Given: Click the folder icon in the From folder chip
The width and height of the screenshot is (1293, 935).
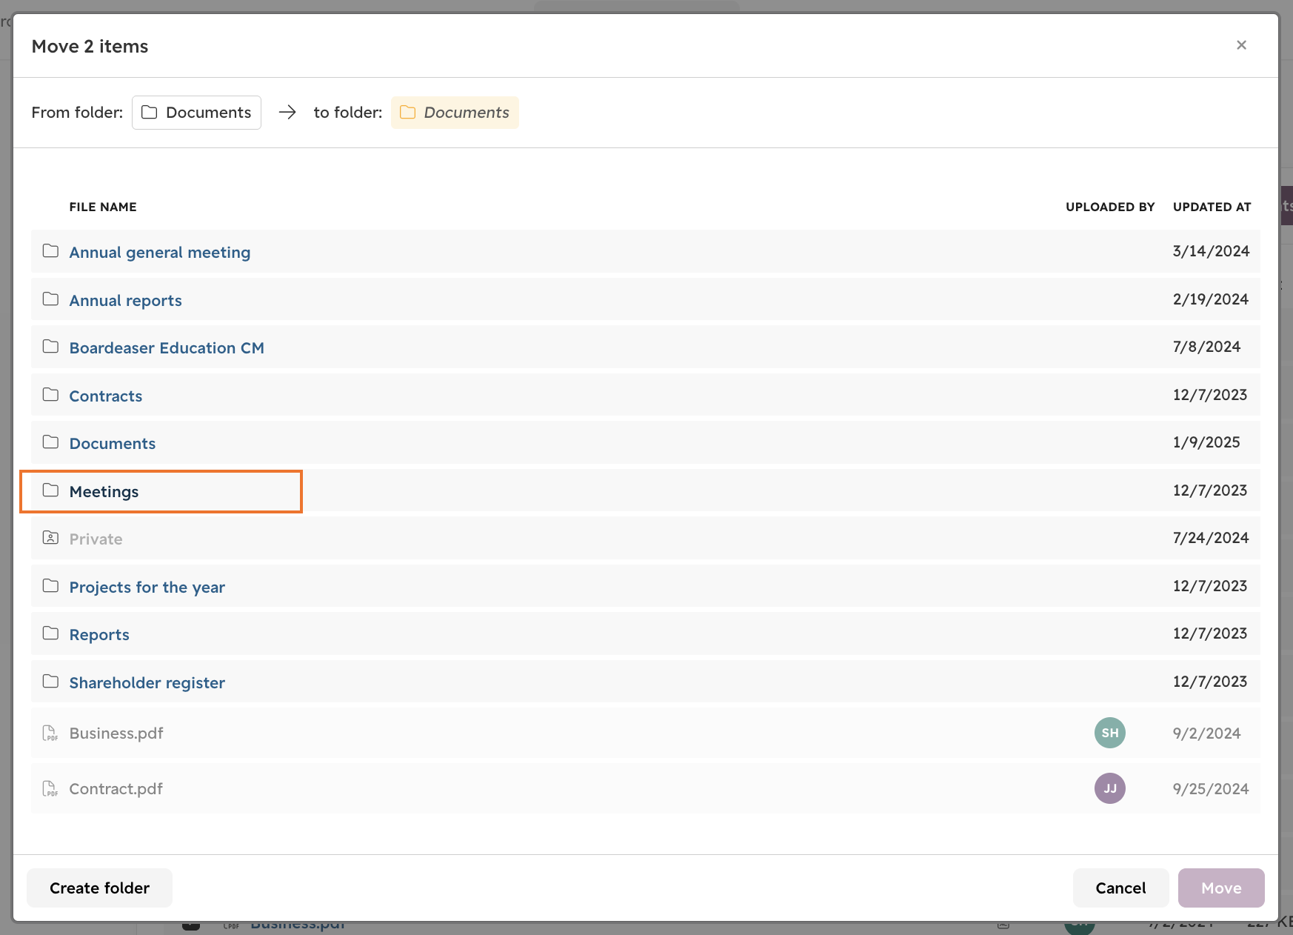Looking at the screenshot, I should (x=150, y=113).
